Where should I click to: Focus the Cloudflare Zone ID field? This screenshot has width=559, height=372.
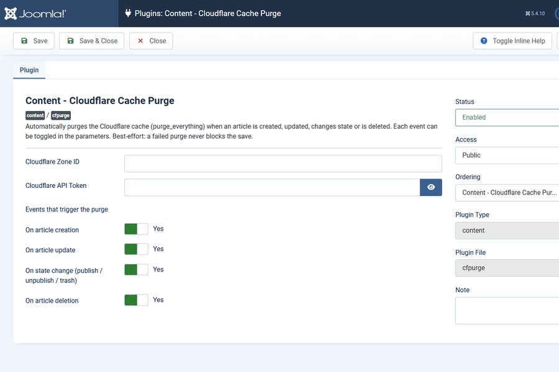coord(283,164)
